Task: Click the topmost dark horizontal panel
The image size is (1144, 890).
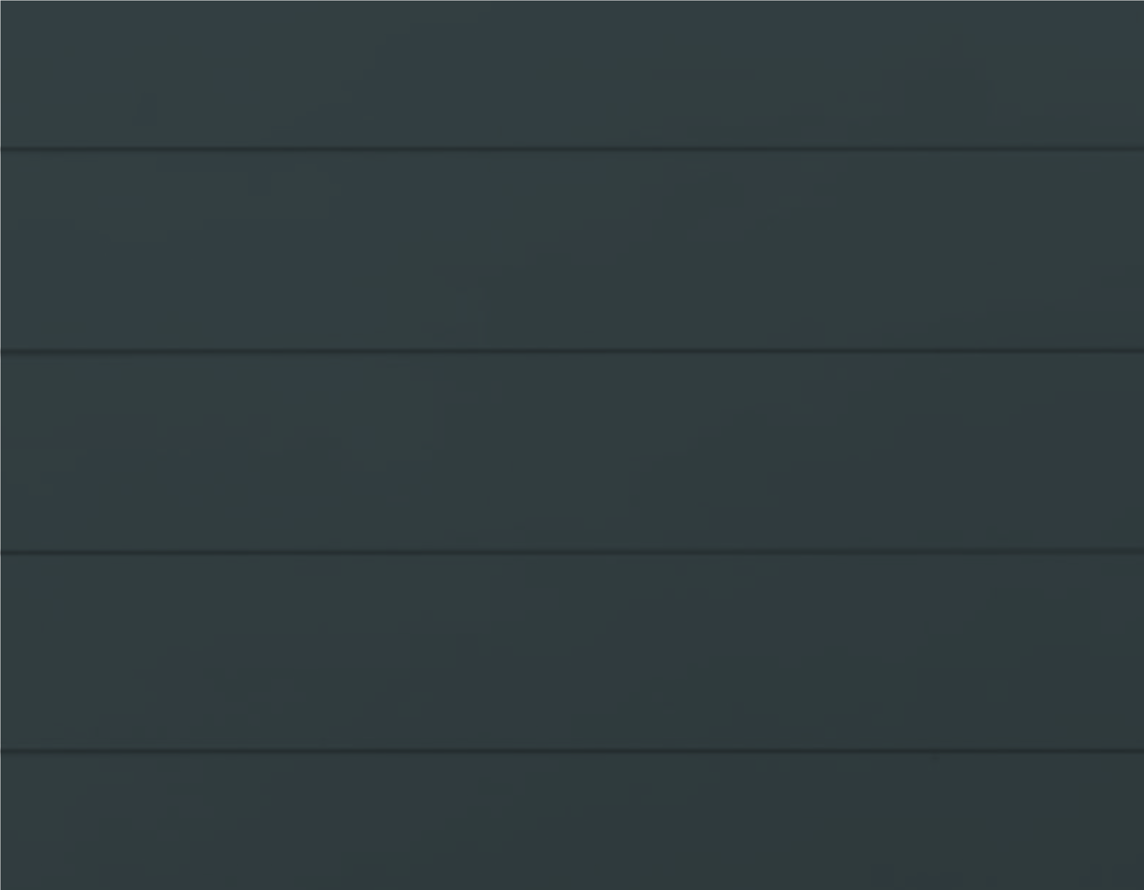Action: pyautogui.click(x=572, y=74)
